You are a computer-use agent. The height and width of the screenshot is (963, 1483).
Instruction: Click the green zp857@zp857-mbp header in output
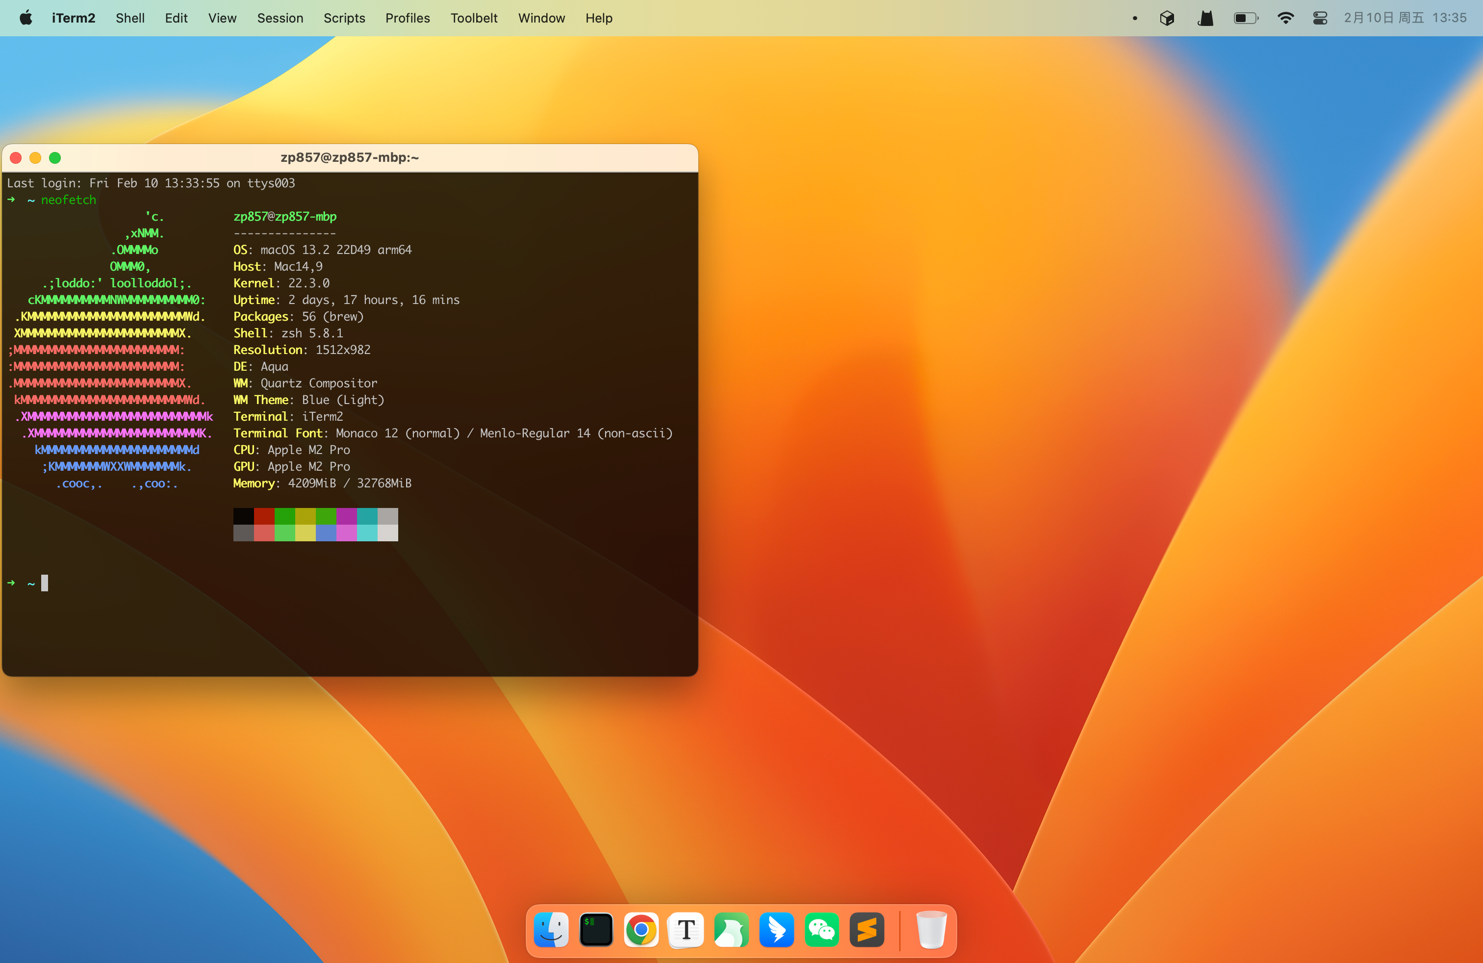click(x=285, y=216)
